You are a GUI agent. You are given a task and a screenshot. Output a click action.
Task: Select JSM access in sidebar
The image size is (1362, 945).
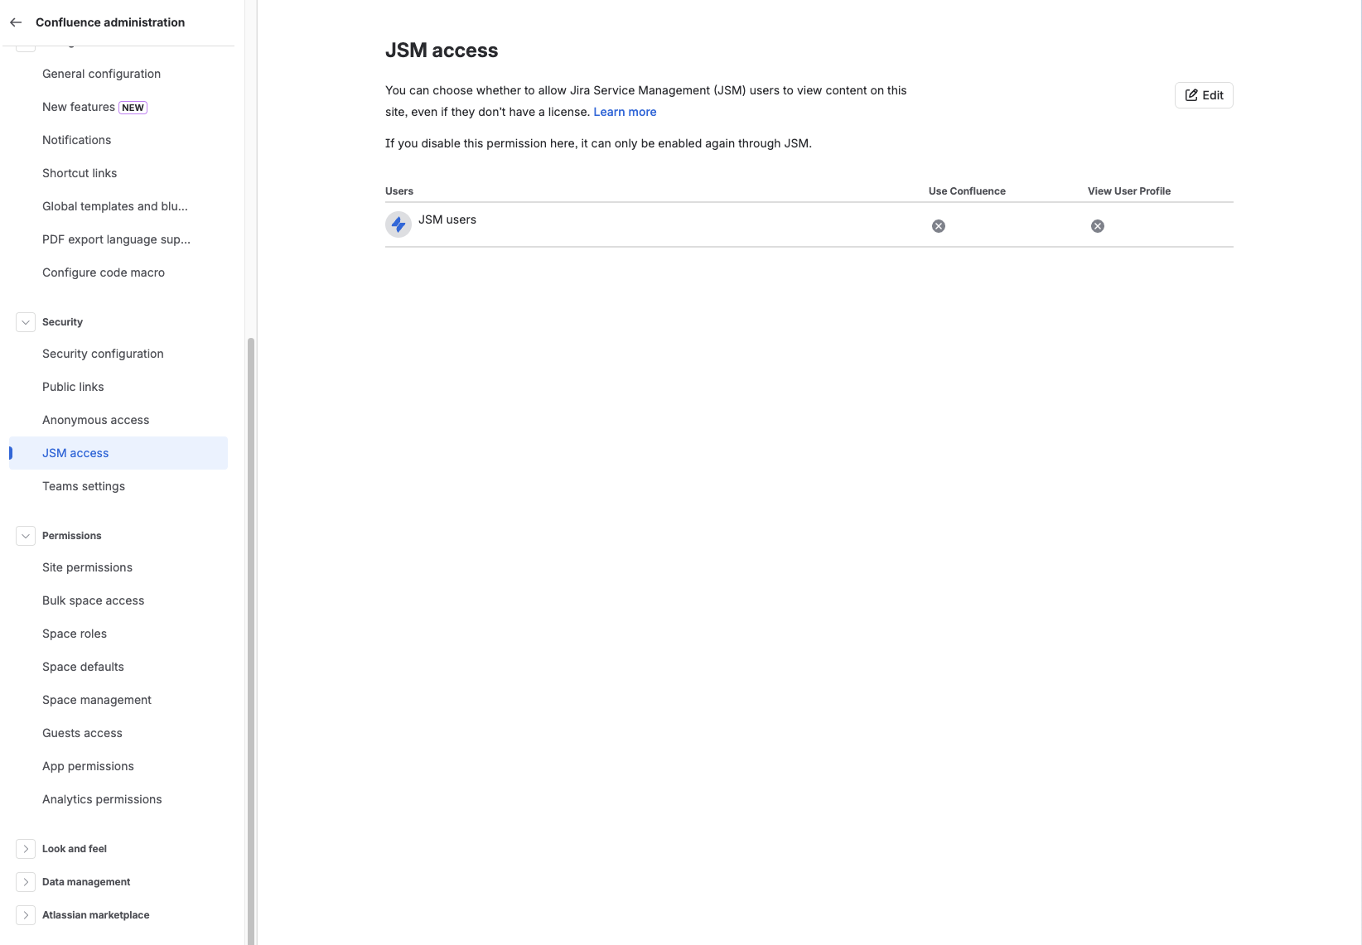click(118, 453)
